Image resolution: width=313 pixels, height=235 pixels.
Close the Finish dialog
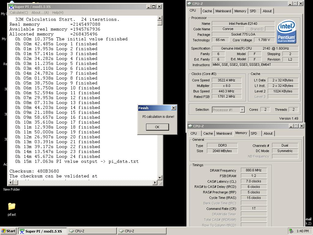174,108
